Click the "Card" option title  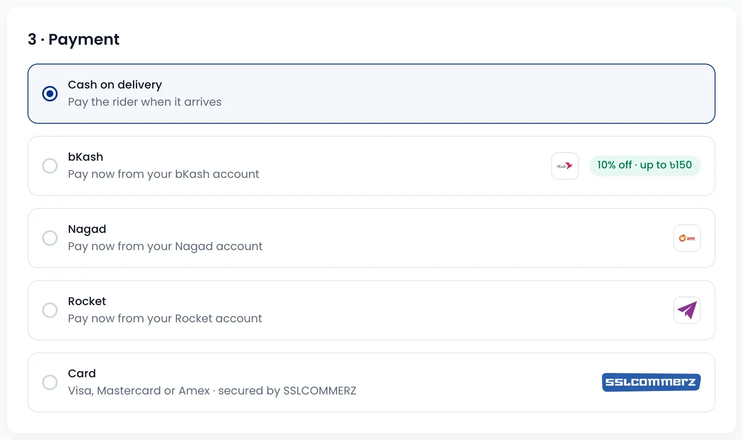82,373
